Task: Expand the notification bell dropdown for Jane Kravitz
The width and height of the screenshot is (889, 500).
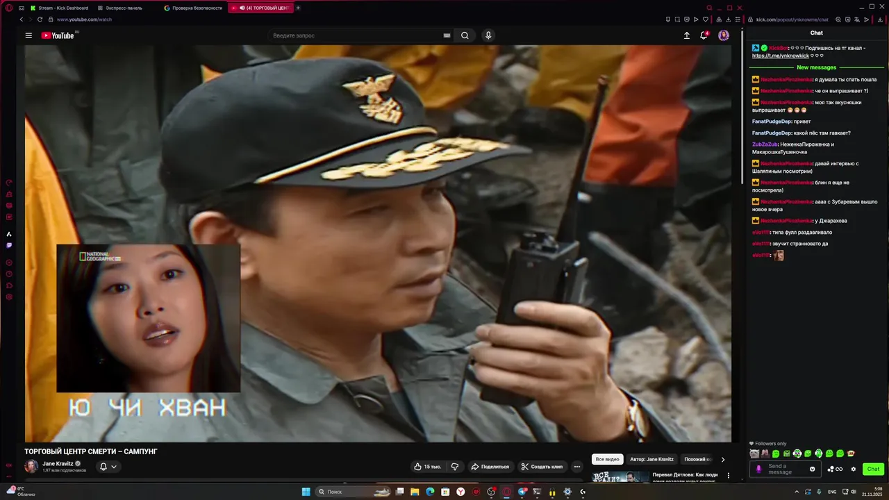Action: [x=108, y=467]
